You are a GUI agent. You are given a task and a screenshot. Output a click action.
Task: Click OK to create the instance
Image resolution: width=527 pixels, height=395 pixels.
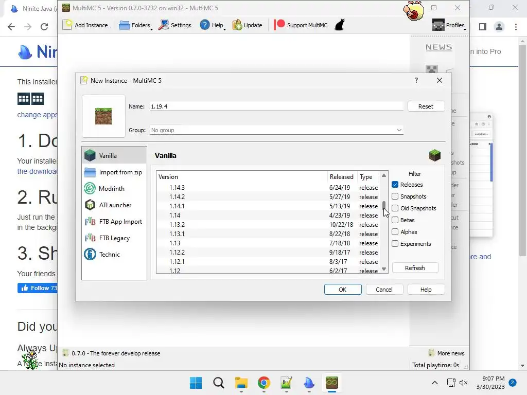343,290
